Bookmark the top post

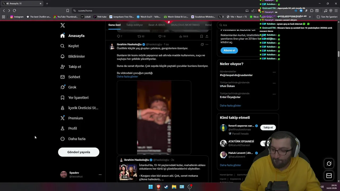coord(202,36)
